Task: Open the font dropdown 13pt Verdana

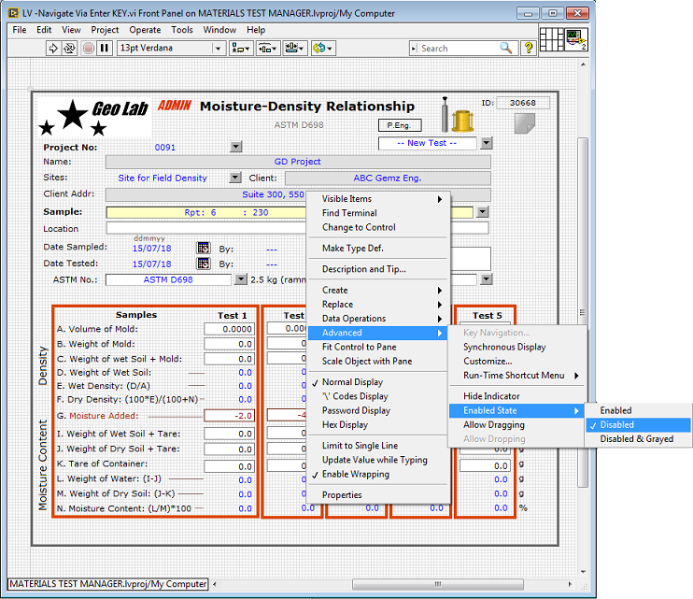Action: [218, 49]
